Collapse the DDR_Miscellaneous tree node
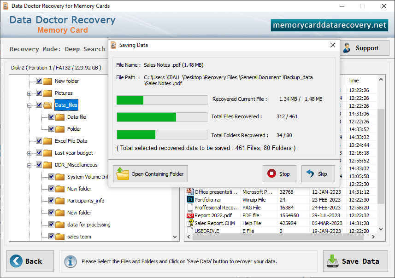 [x=29, y=165]
